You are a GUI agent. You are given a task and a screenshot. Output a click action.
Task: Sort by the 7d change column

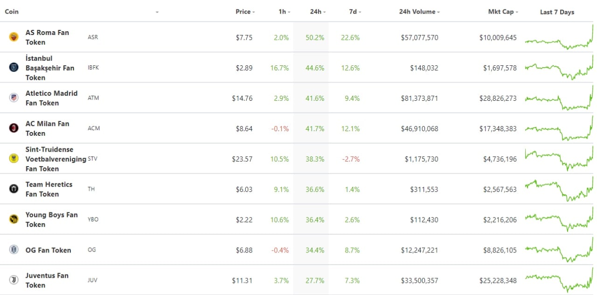point(355,12)
